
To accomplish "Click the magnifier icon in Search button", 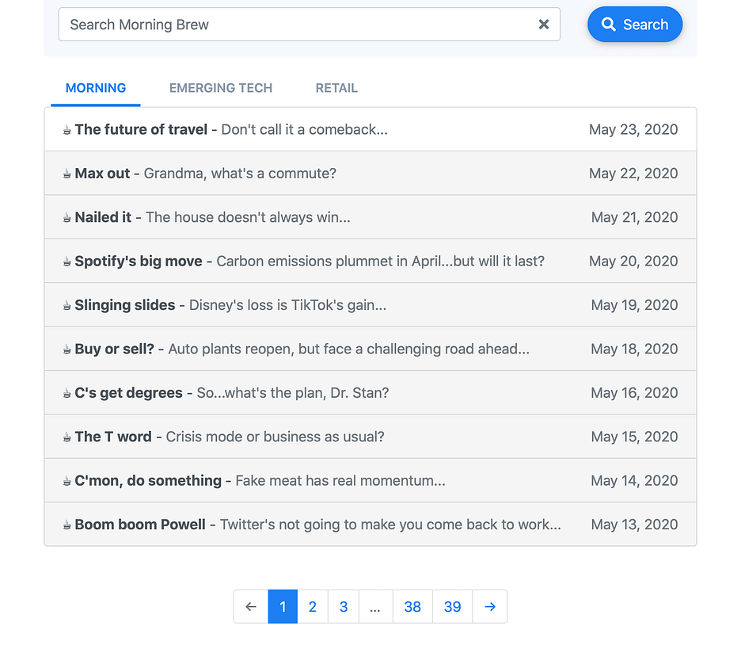I will coord(608,24).
